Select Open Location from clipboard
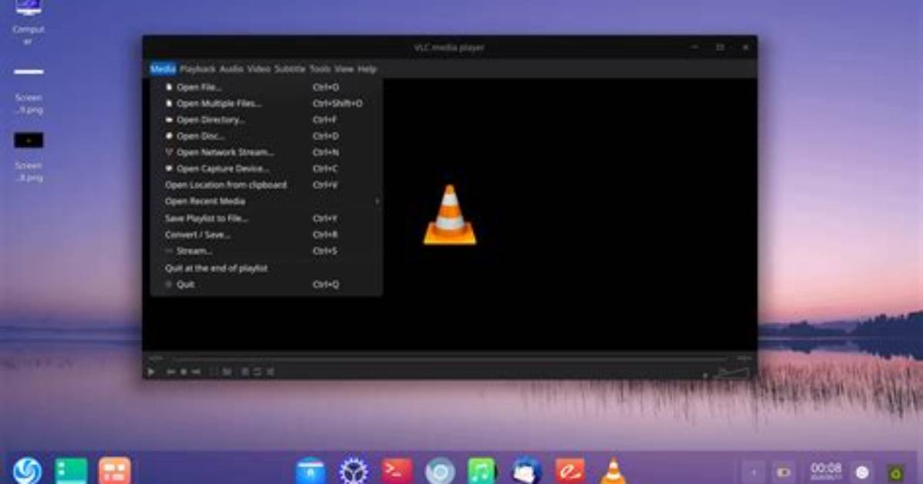The width and height of the screenshot is (923, 484). 266,185
